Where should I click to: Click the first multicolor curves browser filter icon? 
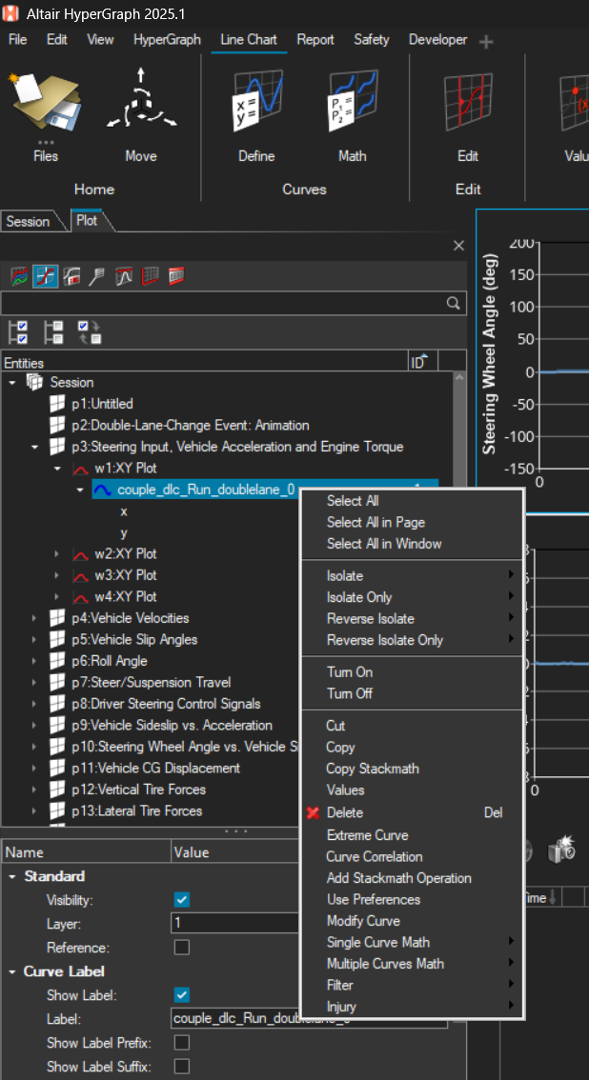point(19,277)
